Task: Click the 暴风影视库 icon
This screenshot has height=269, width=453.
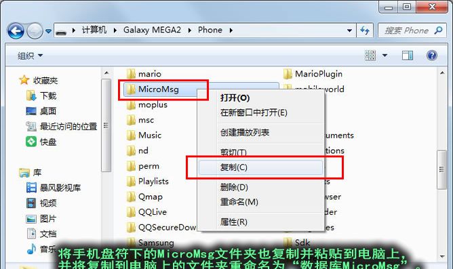Action: [31, 188]
